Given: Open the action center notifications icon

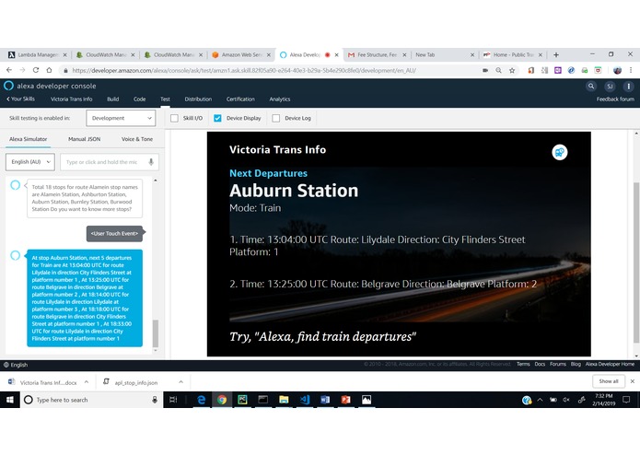Looking at the screenshot, I should coord(626,400).
